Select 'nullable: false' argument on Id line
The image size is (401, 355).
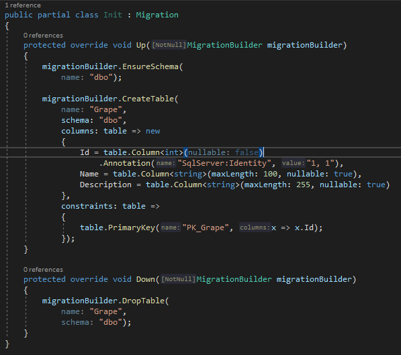(223, 152)
